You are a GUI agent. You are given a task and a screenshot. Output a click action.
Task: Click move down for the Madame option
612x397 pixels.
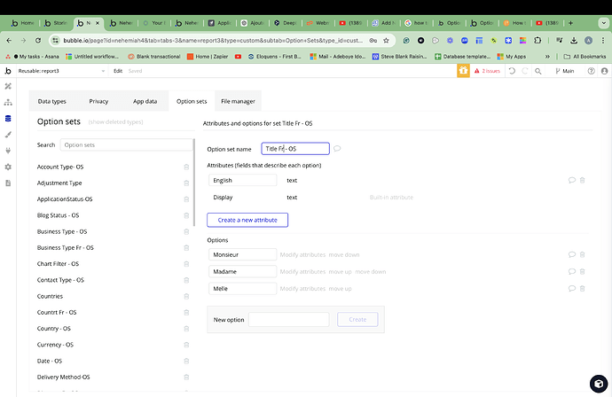click(x=371, y=272)
